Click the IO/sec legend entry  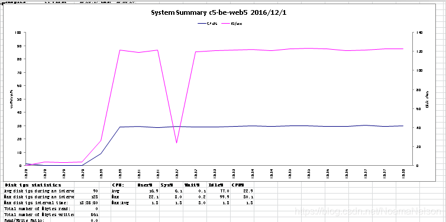tap(231, 24)
